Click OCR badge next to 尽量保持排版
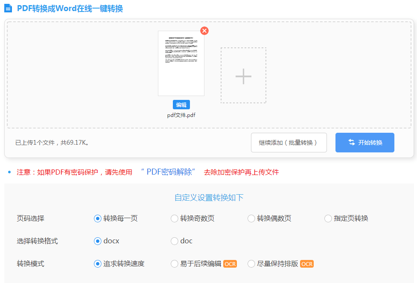Viewport: 417px width, 286px height. click(307, 264)
